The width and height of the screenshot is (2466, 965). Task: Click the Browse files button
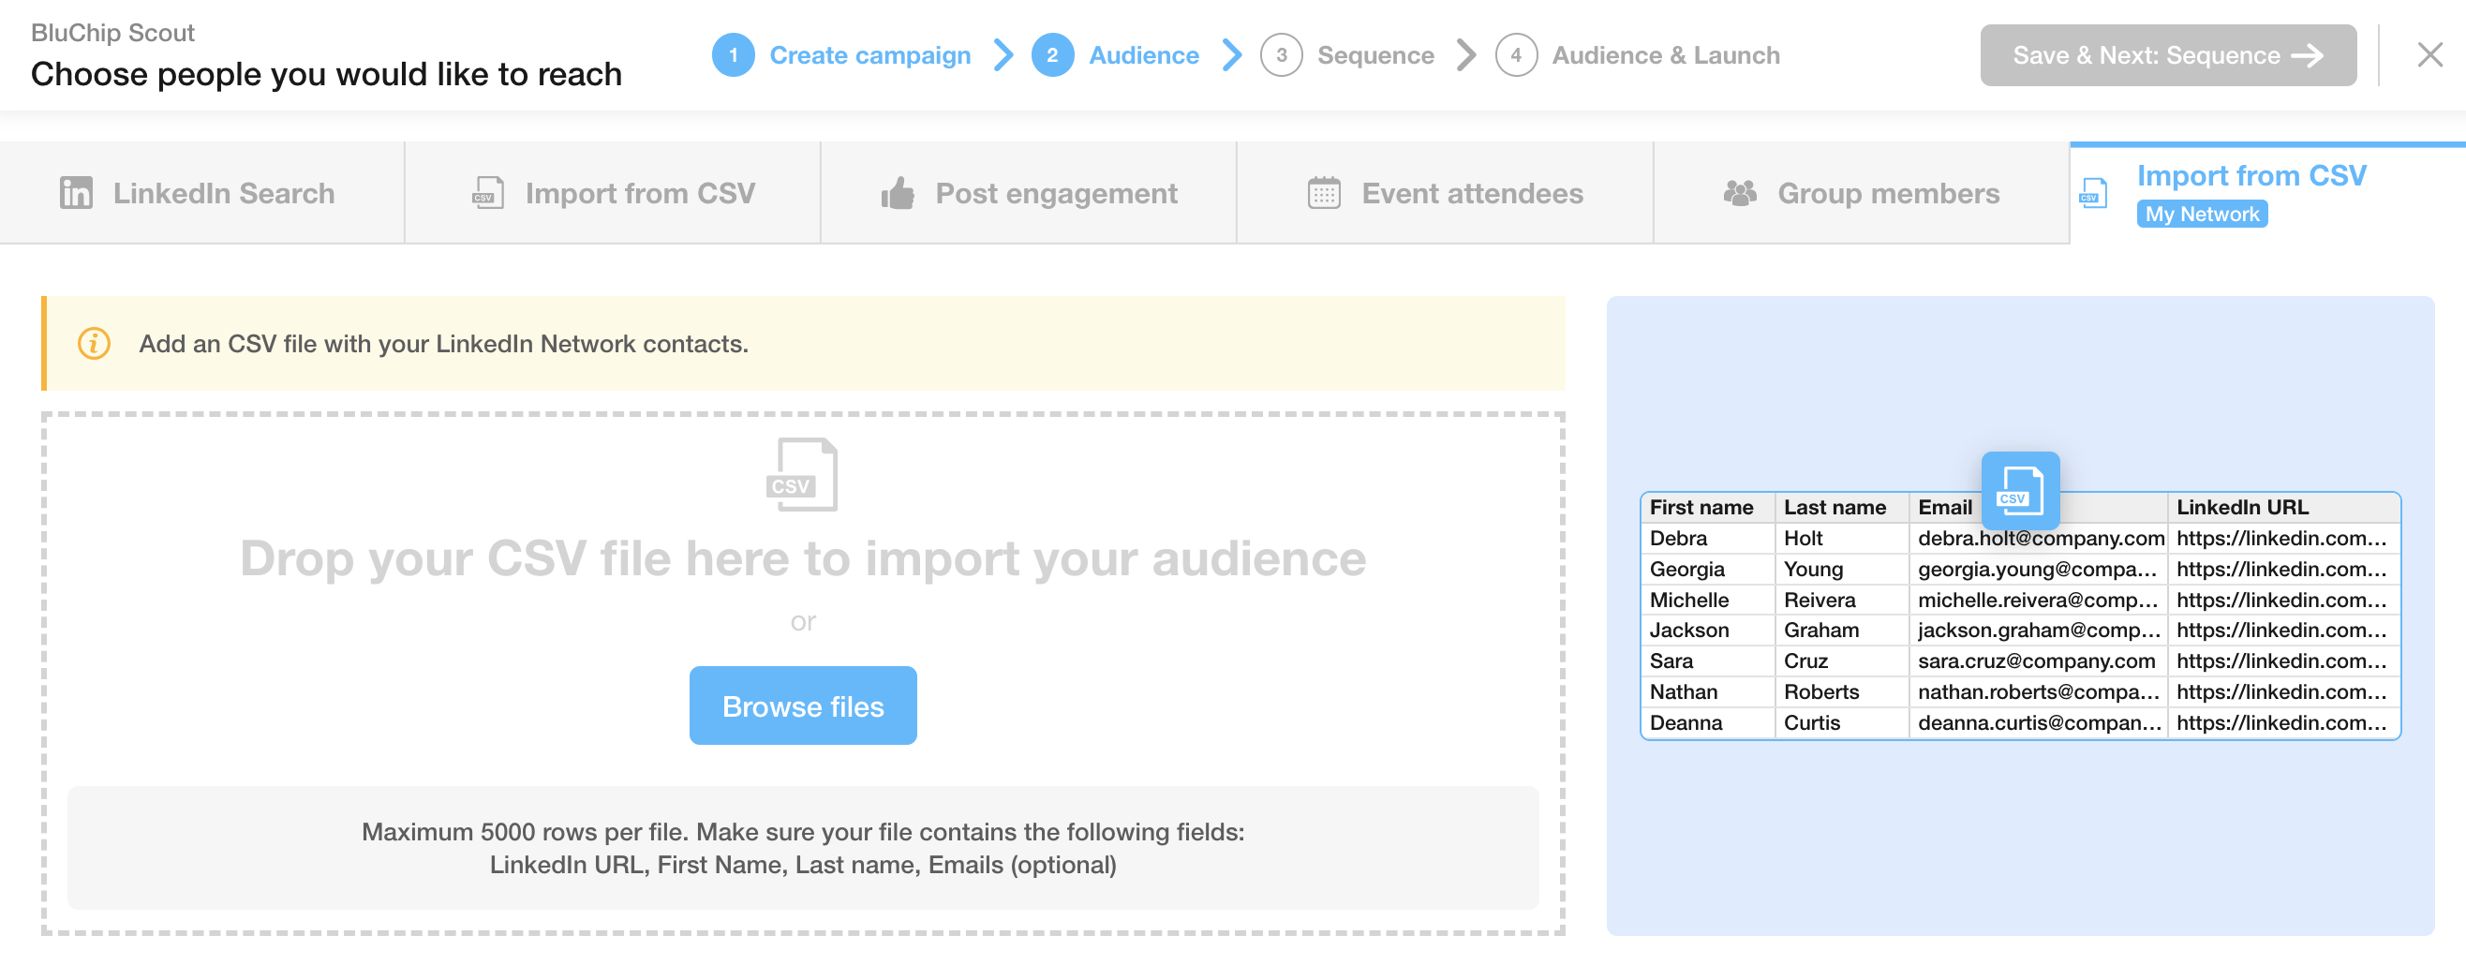803,706
